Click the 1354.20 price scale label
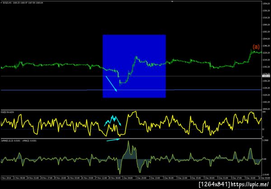Screen dimensions: 271x189 pyautogui.click(x=266, y=4)
